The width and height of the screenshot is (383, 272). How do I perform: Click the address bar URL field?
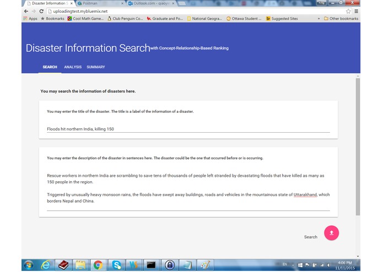point(196,11)
